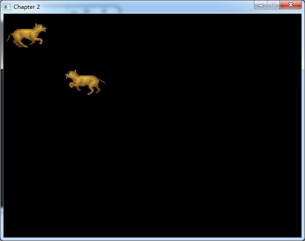Click the empty title bar area right of the title

tap(163, 7)
